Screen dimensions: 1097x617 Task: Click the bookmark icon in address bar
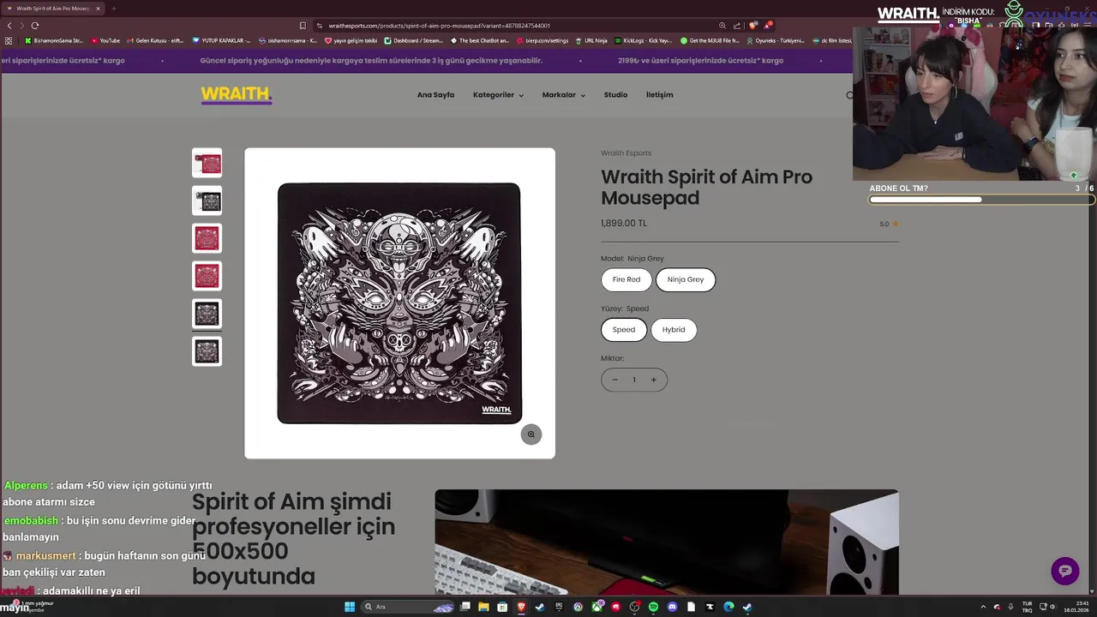click(x=303, y=26)
